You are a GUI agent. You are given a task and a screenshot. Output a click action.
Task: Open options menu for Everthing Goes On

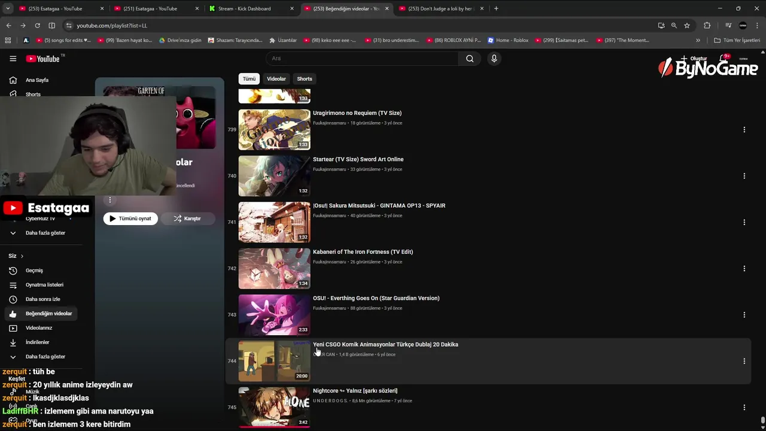pos(744,315)
